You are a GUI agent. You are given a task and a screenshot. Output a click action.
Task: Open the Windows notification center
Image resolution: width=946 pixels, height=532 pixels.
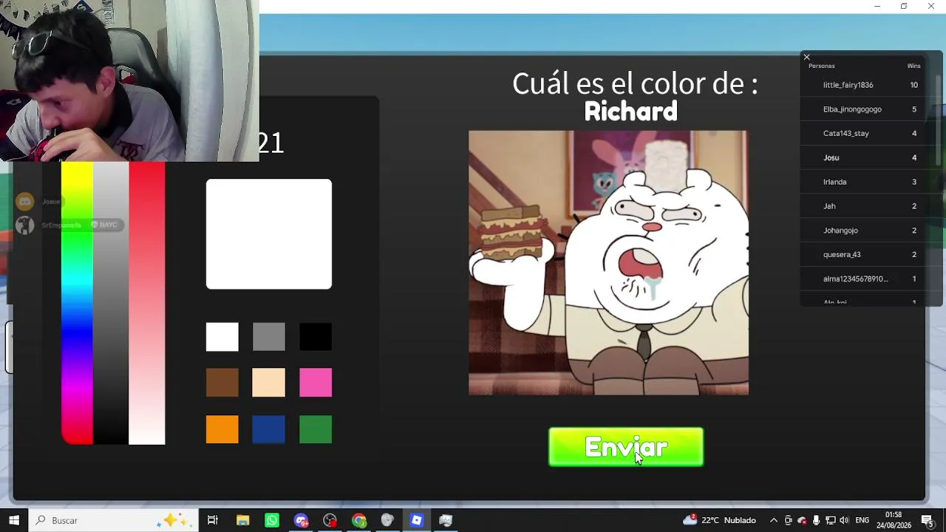(x=927, y=520)
